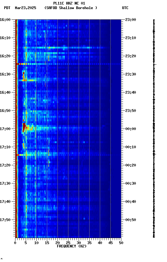Click the 17:40 PDT time label
This screenshot has height=262, width=167.
coord(5,202)
